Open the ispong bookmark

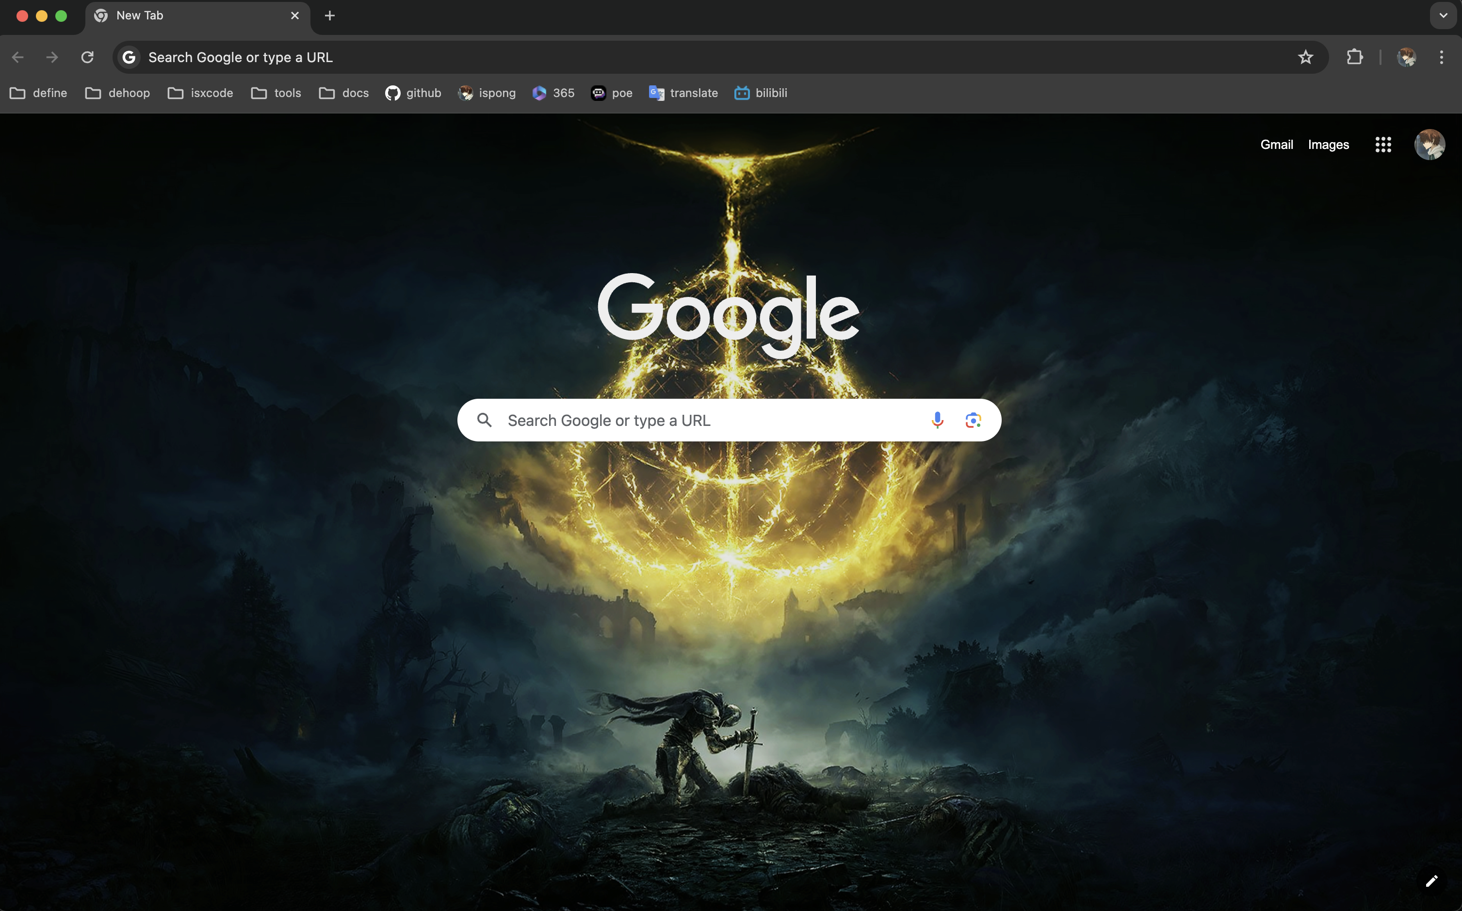[487, 93]
